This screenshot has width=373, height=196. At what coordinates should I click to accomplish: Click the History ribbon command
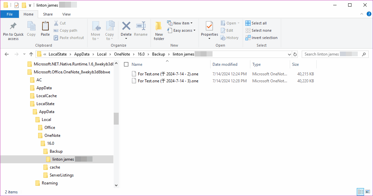pos(229,38)
